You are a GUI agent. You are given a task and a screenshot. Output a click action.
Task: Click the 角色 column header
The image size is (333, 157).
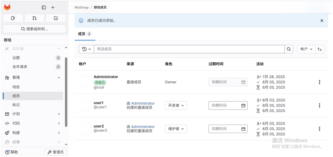click(168, 64)
